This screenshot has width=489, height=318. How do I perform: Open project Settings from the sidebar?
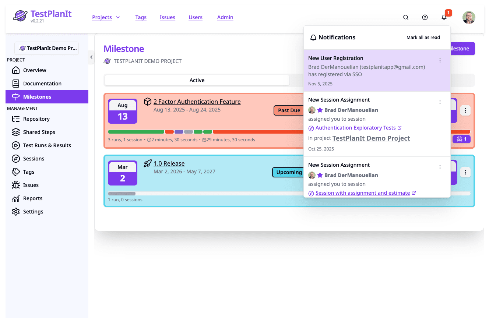pos(33,211)
